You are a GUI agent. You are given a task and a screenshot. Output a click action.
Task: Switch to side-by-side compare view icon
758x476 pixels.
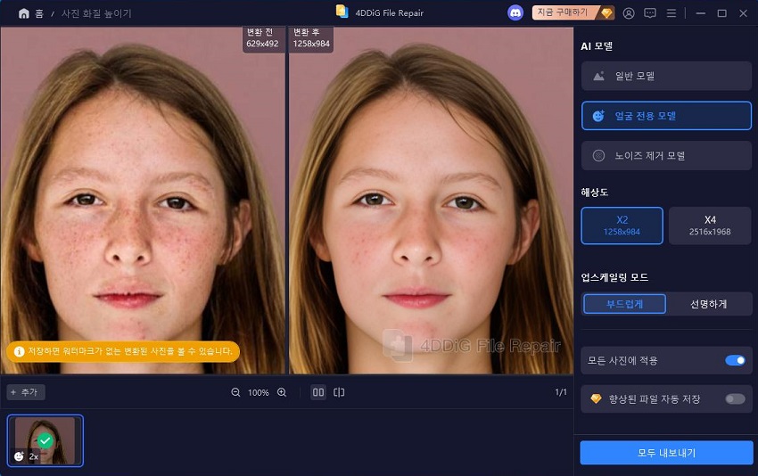click(318, 392)
